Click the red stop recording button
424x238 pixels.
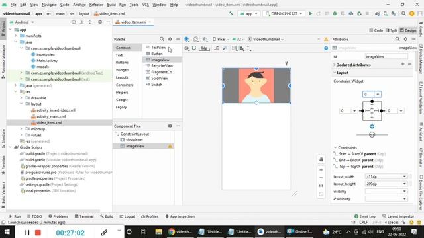(x=38, y=232)
